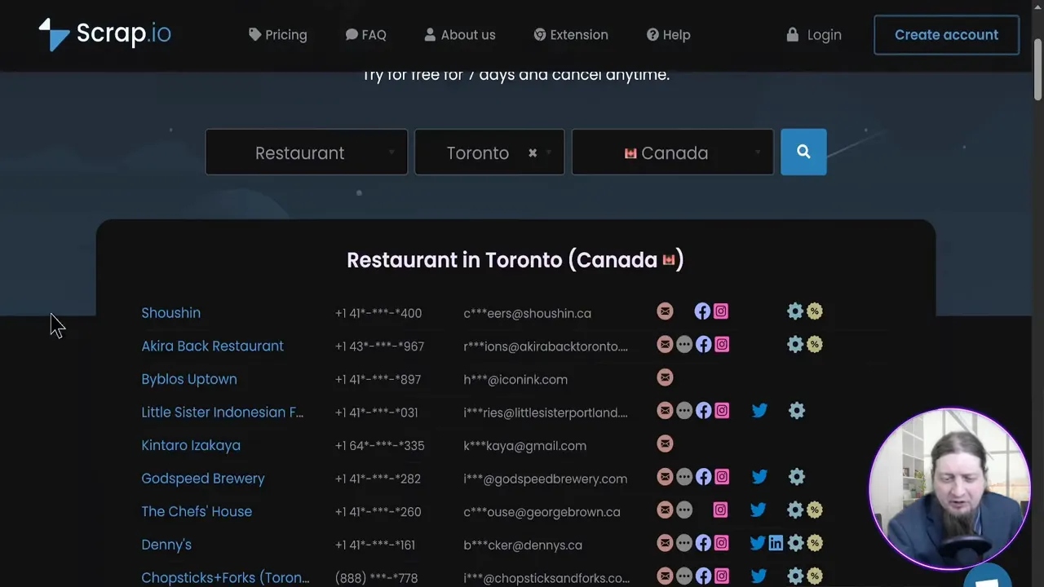Open Facebook icon for Akira Back Restaurant
The width and height of the screenshot is (1044, 587).
point(703,345)
